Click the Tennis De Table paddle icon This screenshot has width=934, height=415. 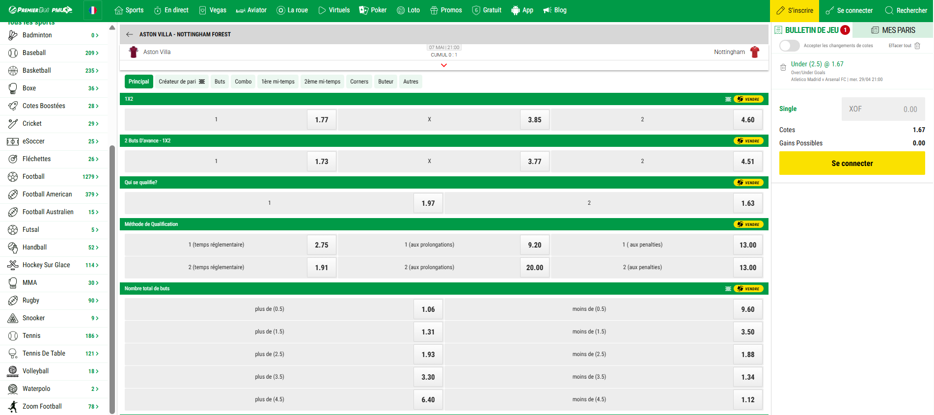point(13,353)
